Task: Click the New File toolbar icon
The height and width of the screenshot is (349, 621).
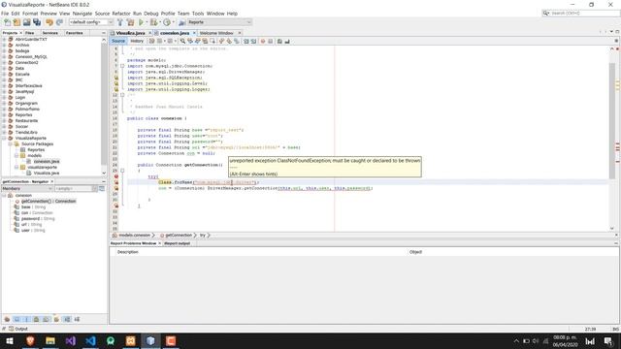Action: pos(7,22)
